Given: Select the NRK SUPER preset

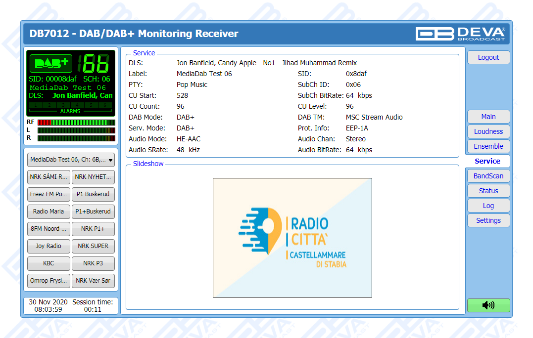Looking at the screenshot, I should click(93, 246).
